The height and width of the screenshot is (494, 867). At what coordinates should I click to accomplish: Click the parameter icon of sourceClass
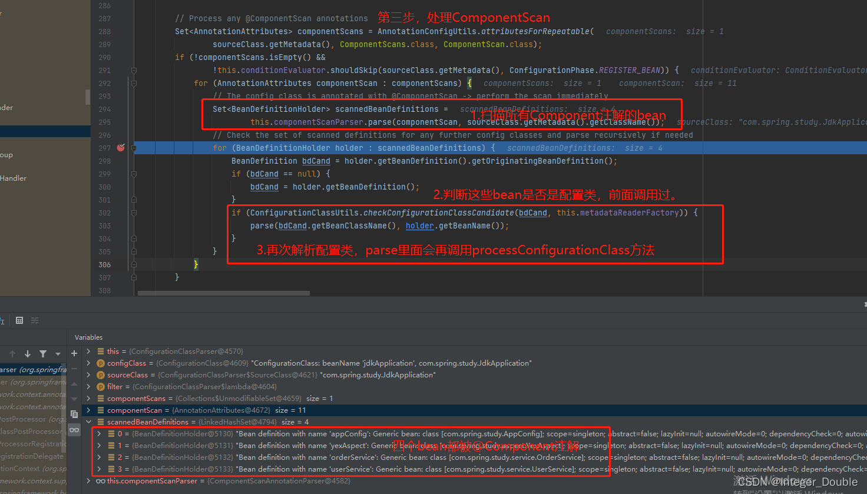[101, 375]
